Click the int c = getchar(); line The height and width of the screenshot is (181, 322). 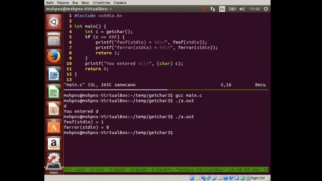pyautogui.click(x=109, y=32)
